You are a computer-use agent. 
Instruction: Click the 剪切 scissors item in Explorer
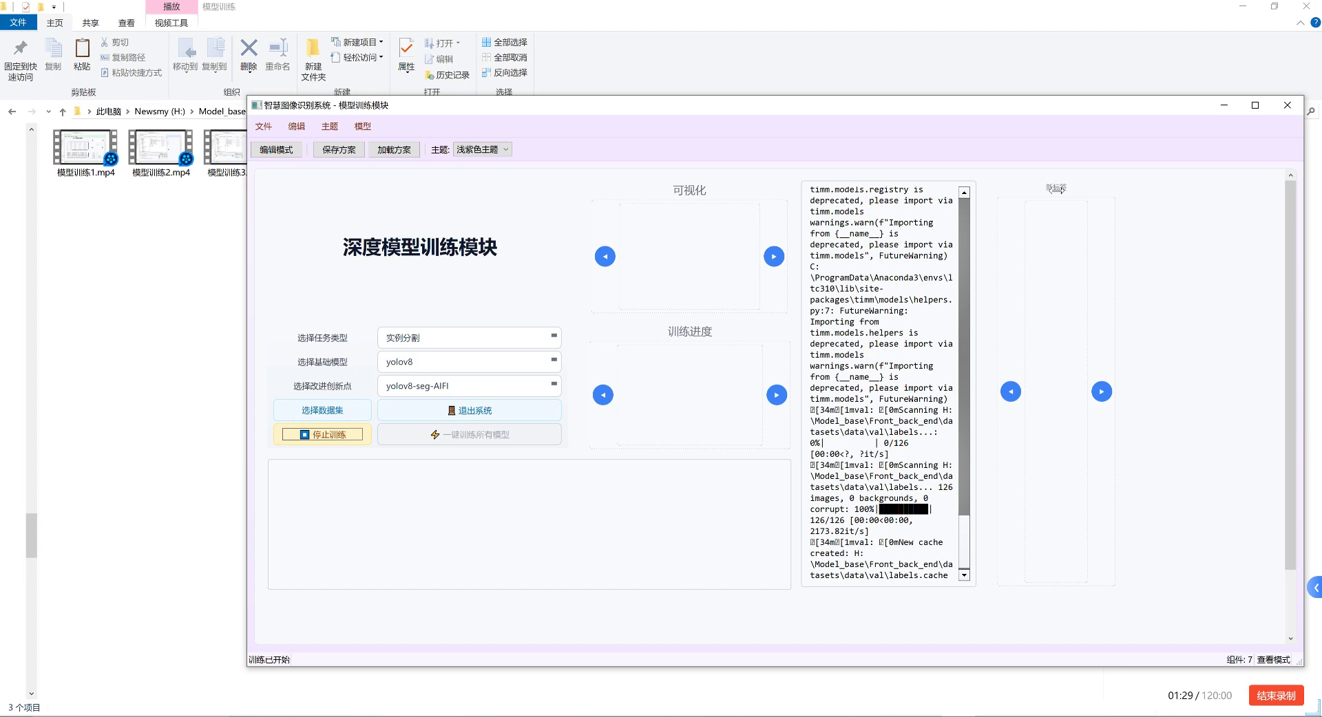(114, 42)
